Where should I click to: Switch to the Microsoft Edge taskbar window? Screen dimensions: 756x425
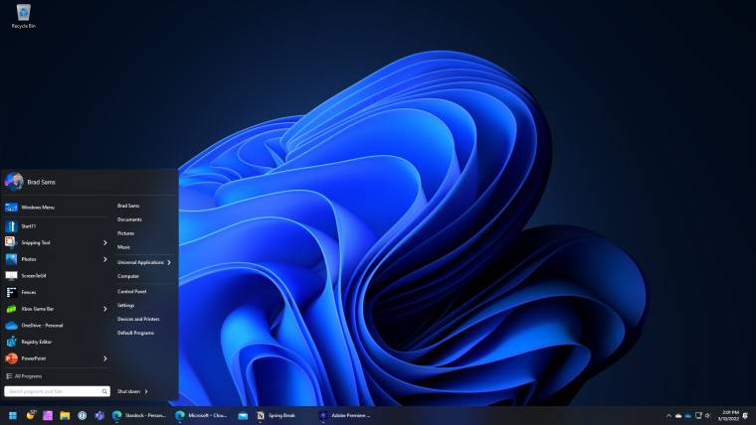202,415
